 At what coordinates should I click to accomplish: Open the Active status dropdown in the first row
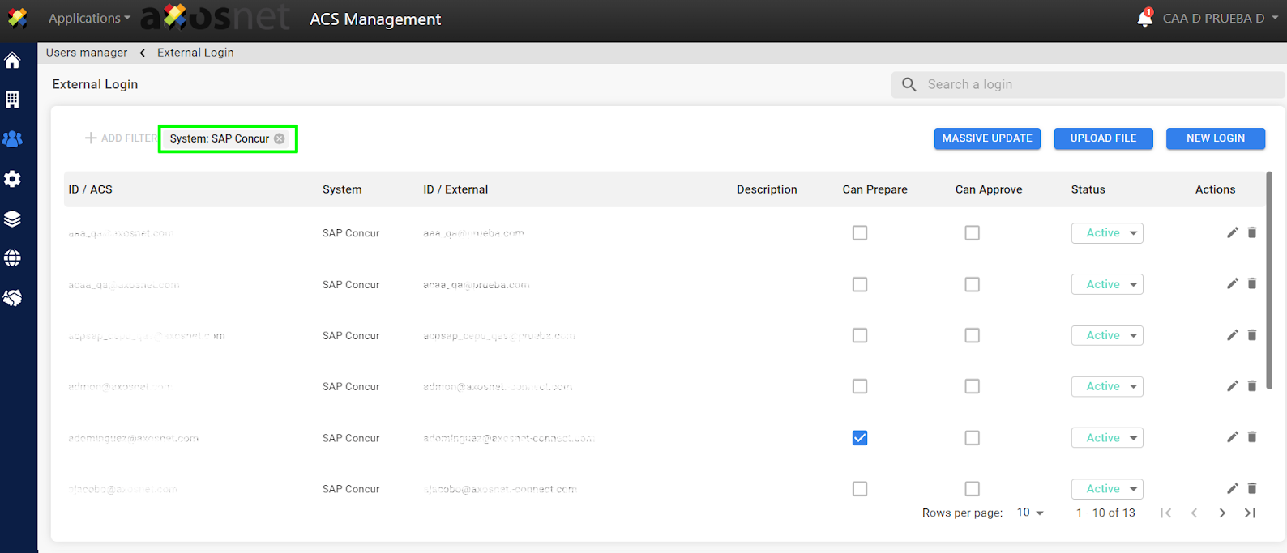tap(1107, 233)
